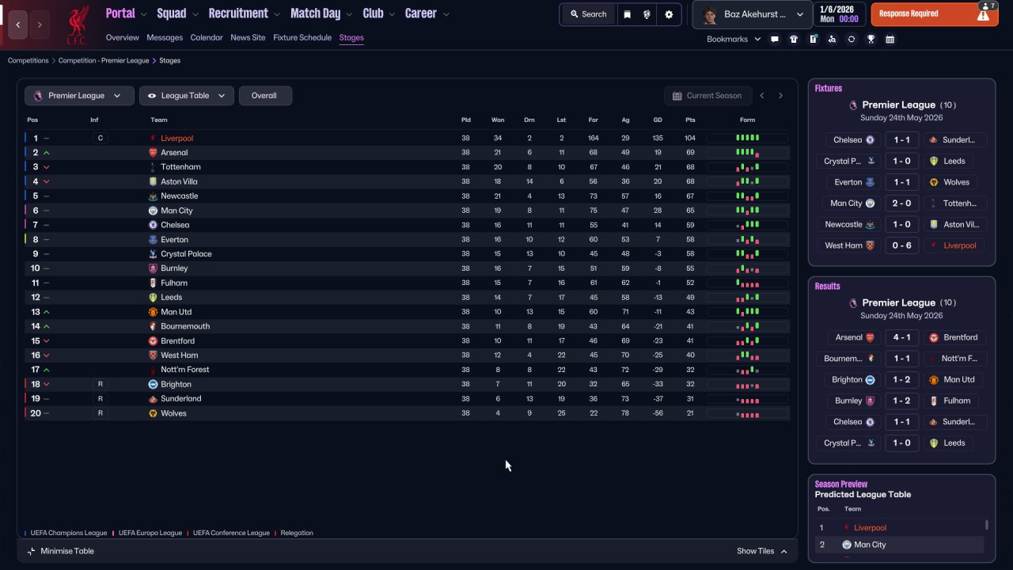Click the globe icon in the top bar
The image size is (1013, 570).
click(647, 14)
